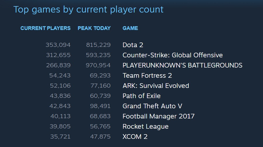263x147 pixels.
Task: Click Grand Theft Auto V link
Action: (152, 106)
